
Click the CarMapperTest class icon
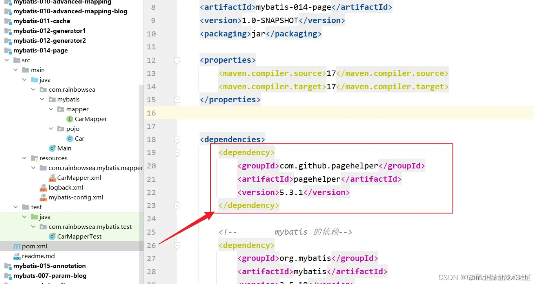pos(52,237)
